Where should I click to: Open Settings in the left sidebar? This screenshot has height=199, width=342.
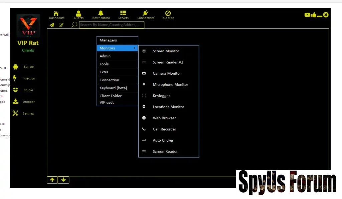tap(16, 113)
